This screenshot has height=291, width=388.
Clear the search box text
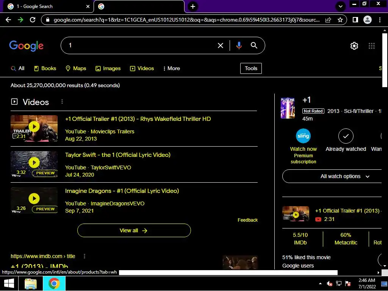tap(220, 45)
